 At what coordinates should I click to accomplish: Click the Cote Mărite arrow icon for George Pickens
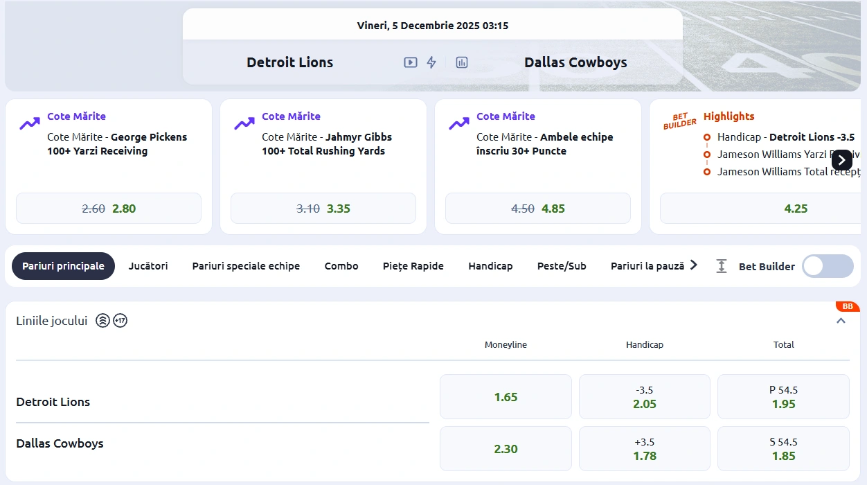tap(28, 122)
